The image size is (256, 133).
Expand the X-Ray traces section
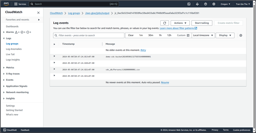tap(4, 74)
